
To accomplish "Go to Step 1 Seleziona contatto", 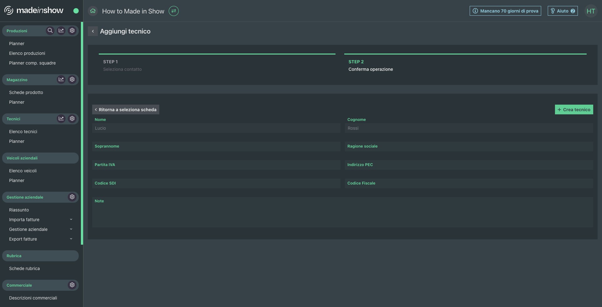I will pyautogui.click(x=122, y=65).
